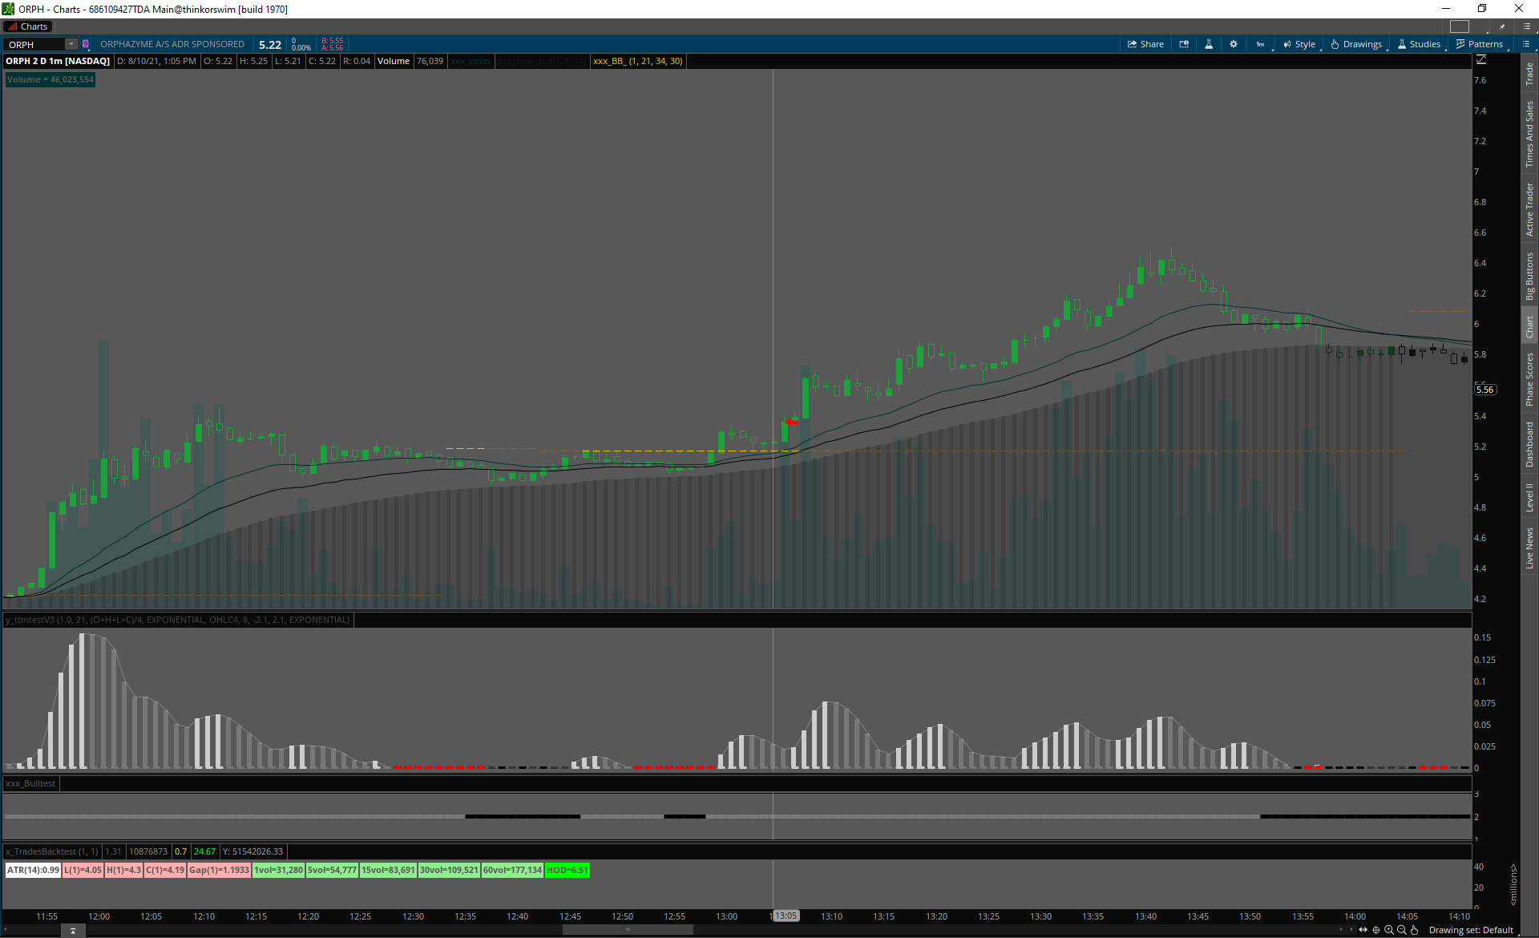Click the horizontal time scrollbar thumb
This screenshot has height=938, width=1539.
click(628, 930)
